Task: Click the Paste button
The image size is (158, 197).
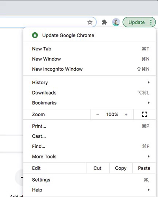Action: (x=144, y=168)
